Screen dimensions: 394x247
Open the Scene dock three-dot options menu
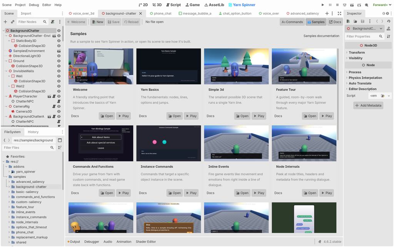coord(60,22)
